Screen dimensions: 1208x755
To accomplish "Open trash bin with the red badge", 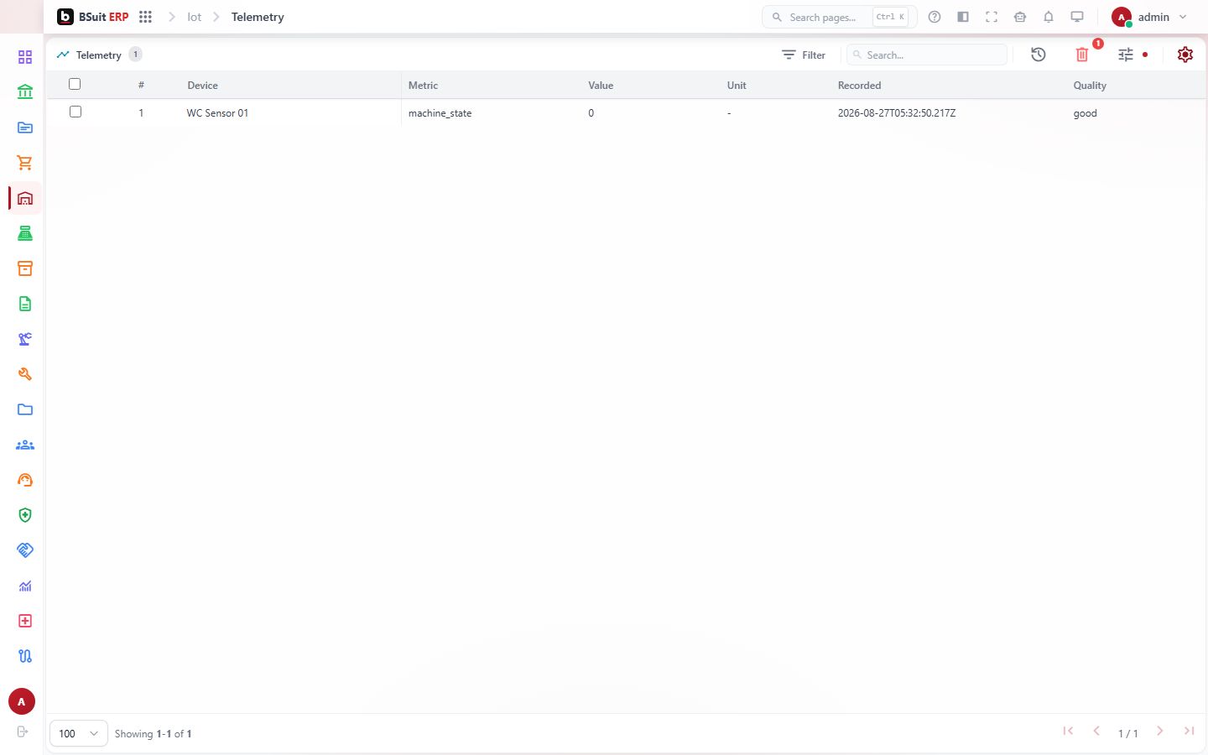I will point(1082,55).
